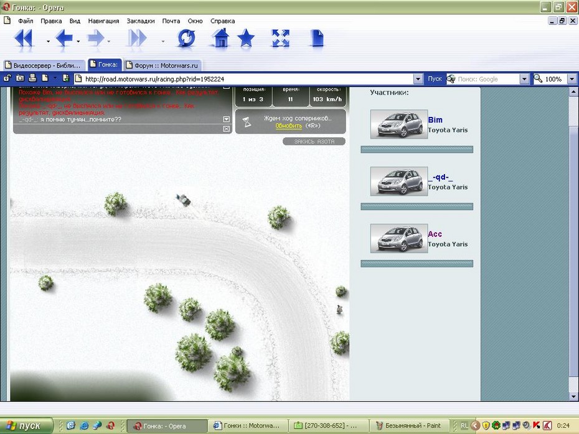Open a new page with the document icon
The image size is (579, 434).
pyautogui.click(x=317, y=39)
